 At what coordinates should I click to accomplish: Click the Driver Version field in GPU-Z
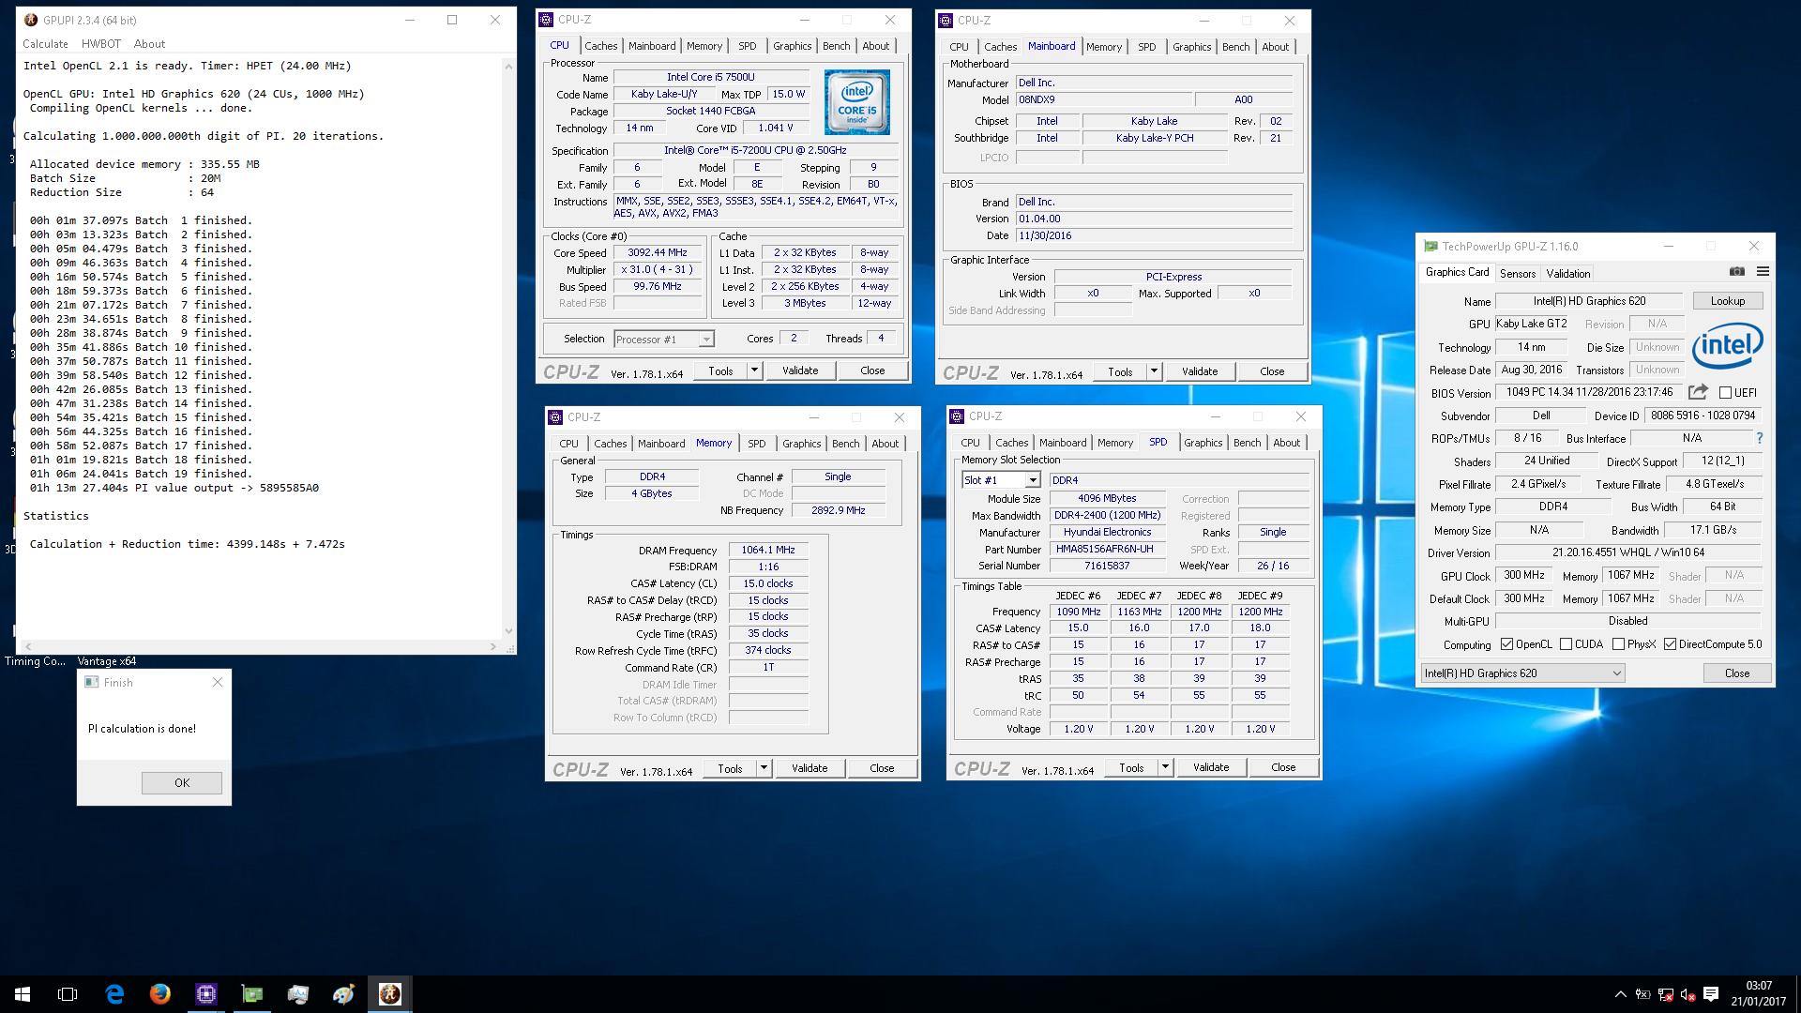tap(1627, 552)
